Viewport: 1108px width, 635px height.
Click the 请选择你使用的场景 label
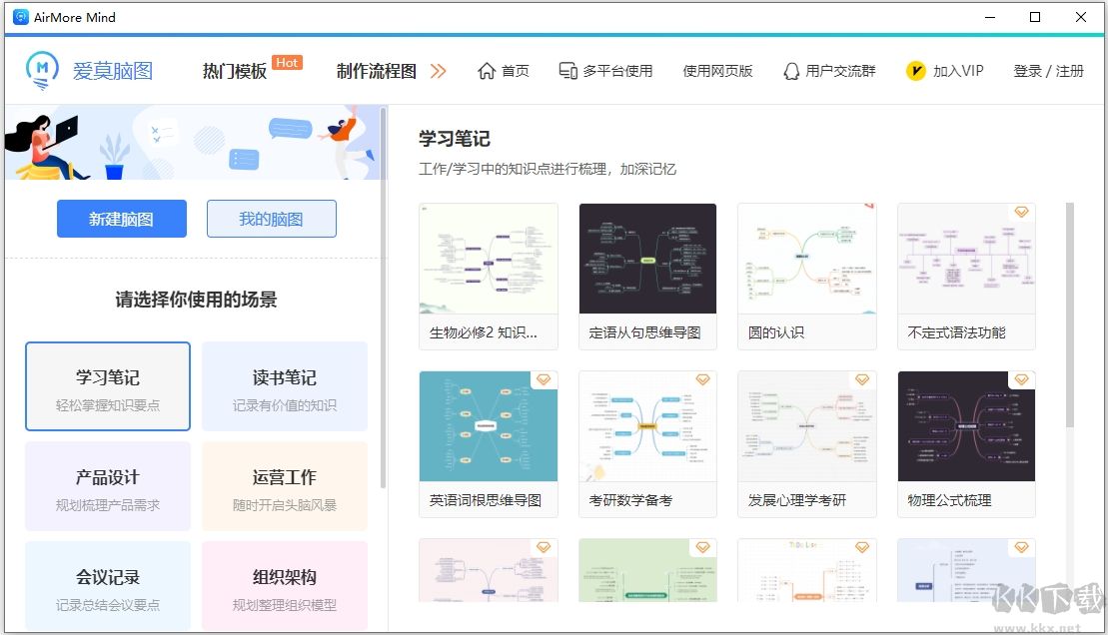point(197,300)
